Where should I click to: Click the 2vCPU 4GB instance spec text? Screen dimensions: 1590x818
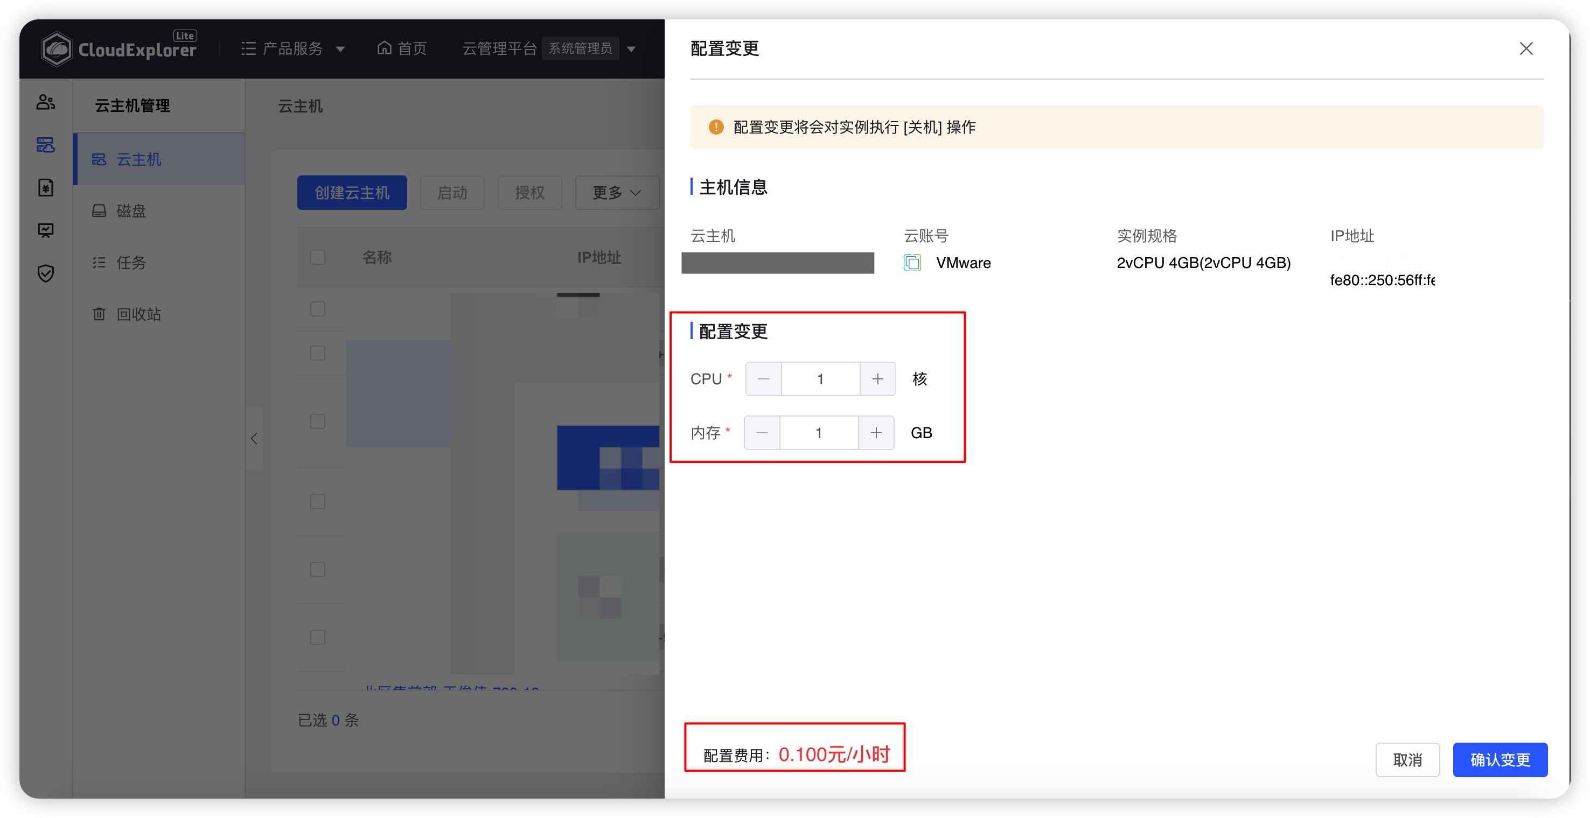[x=1204, y=263]
